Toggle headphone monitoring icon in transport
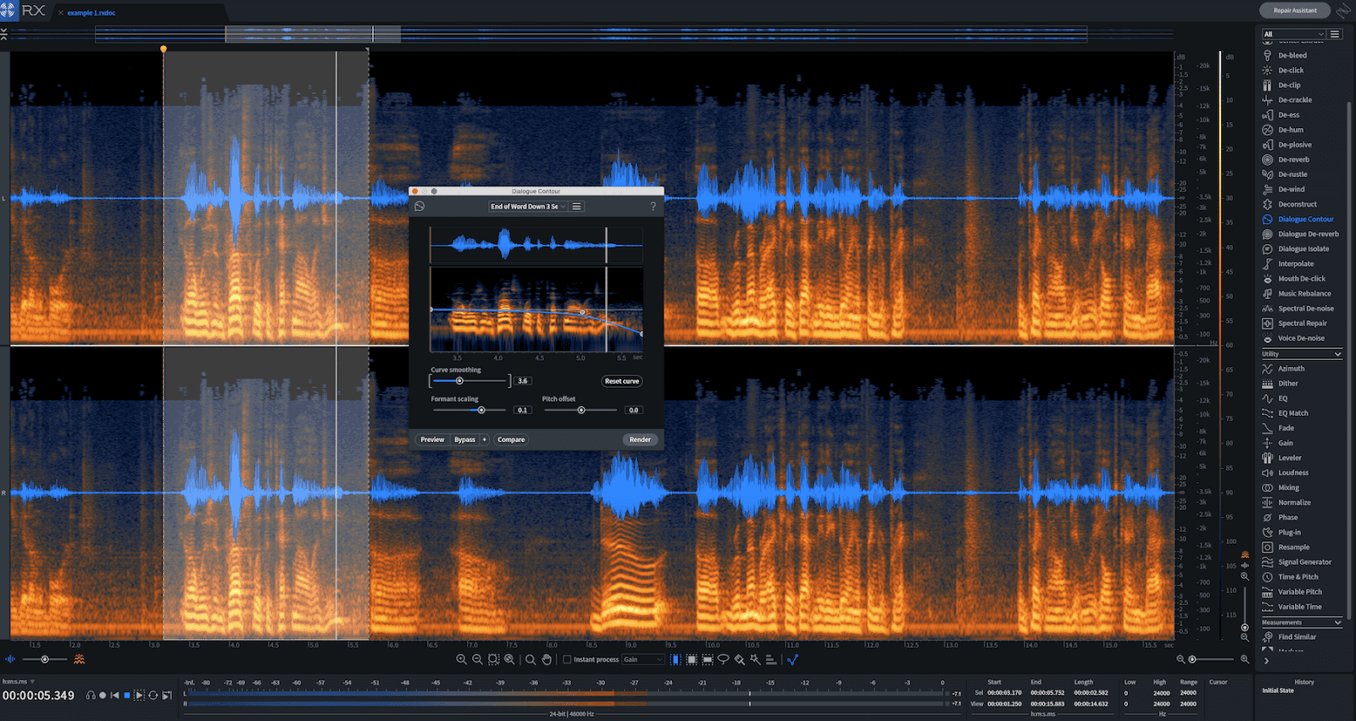This screenshot has height=721, width=1356. 91,696
